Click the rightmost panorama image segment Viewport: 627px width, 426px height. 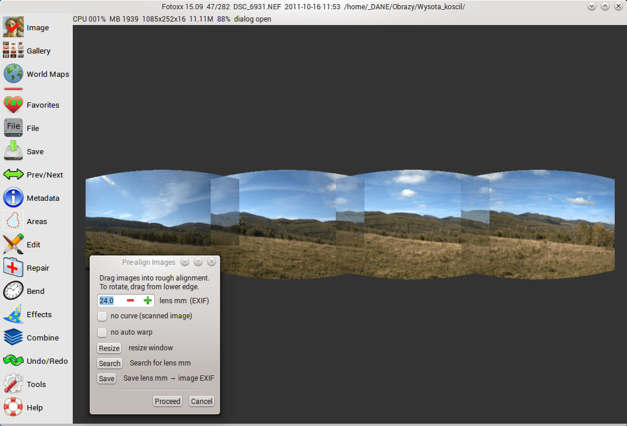coord(552,224)
